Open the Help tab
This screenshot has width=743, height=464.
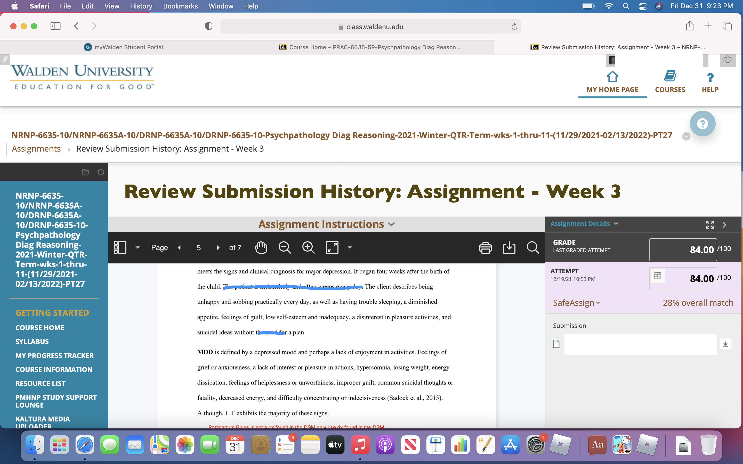tap(710, 82)
